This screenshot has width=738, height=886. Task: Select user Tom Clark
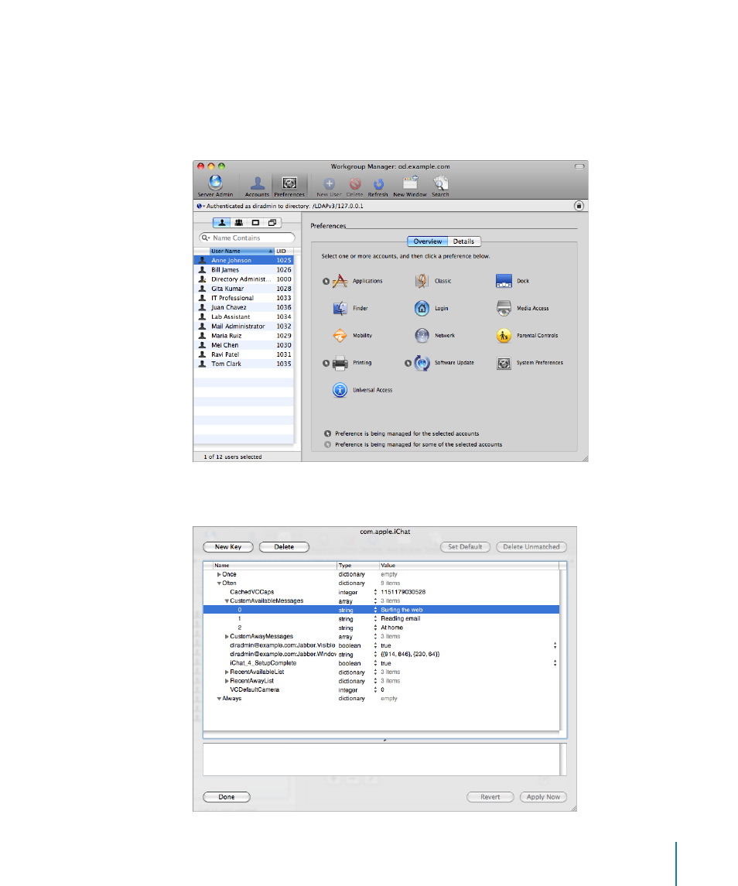click(x=244, y=364)
